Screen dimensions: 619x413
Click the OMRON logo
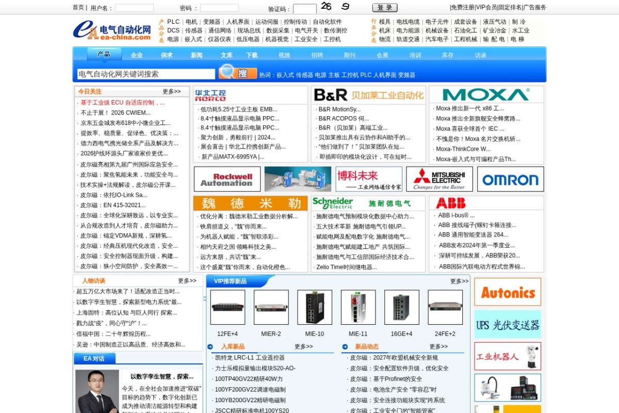tap(510, 179)
